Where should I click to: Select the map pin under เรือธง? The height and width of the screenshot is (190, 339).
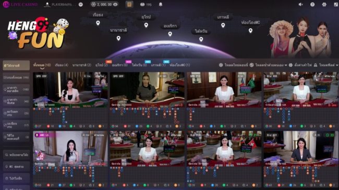pyautogui.click(x=98, y=23)
